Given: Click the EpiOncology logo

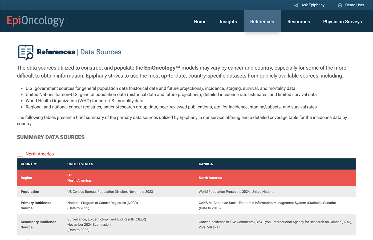Looking at the screenshot, I should point(37,21).
